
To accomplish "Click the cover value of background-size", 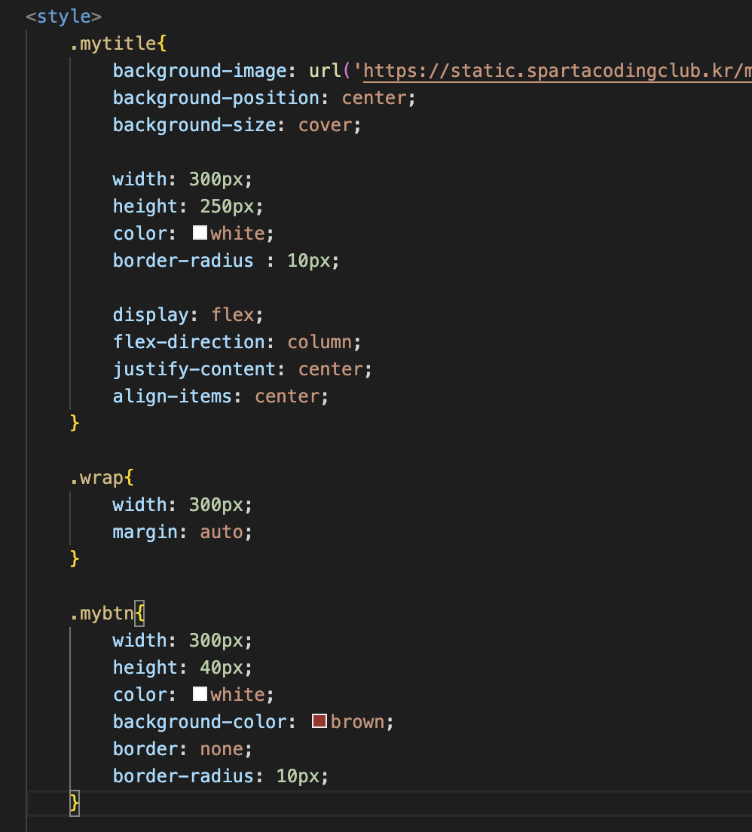I will [325, 125].
